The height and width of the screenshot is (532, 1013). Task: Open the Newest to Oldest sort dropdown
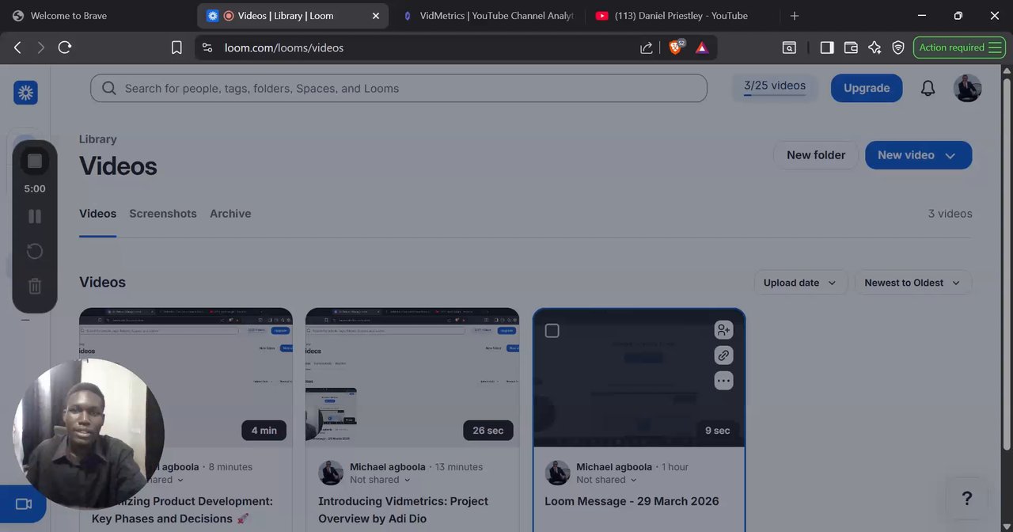[x=912, y=283]
